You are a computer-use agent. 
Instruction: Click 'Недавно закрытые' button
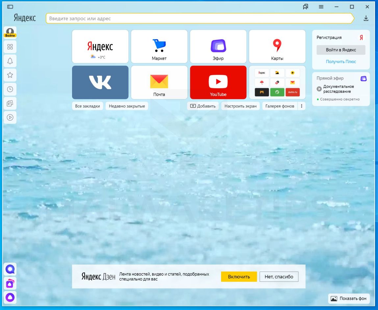point(127,106)
